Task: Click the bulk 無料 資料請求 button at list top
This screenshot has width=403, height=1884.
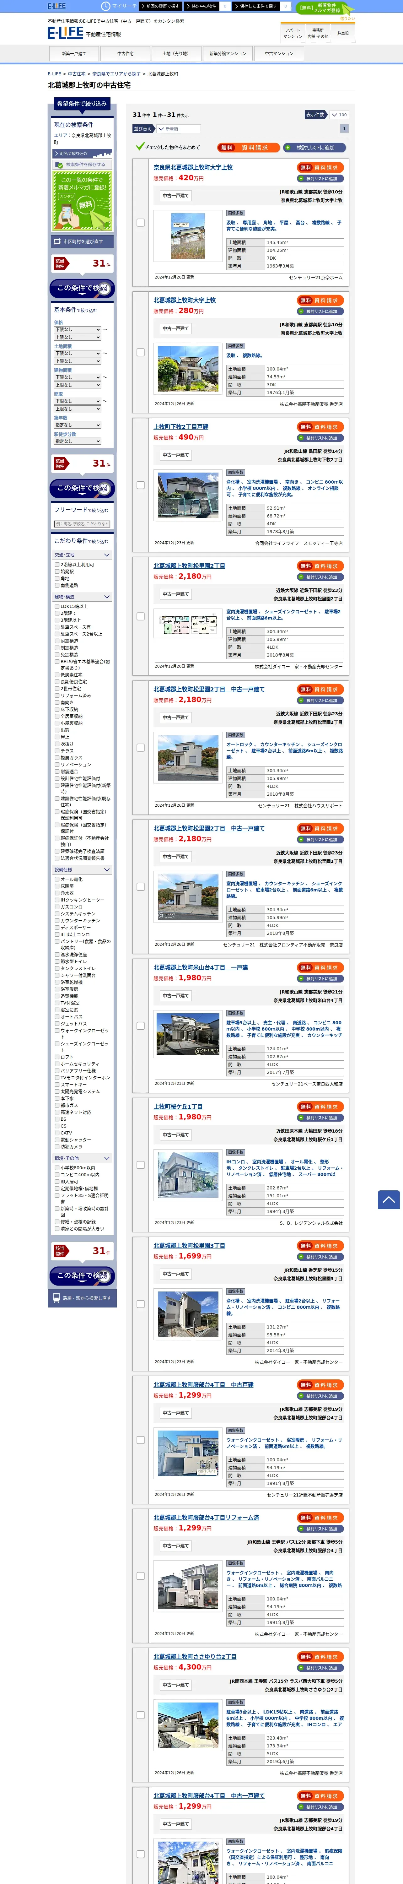Action: pyautogui.click(x=248, y=148)
